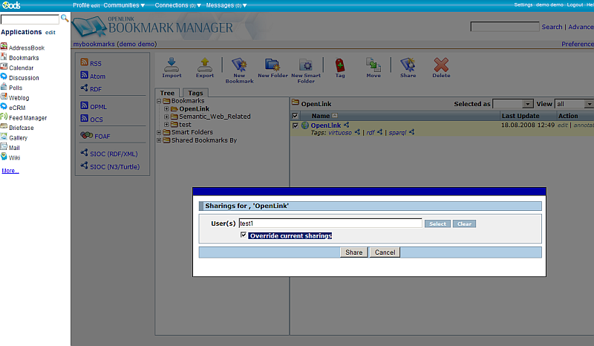
Task: Toggle Override current sharings checkbox
Action: click(244, 235)
